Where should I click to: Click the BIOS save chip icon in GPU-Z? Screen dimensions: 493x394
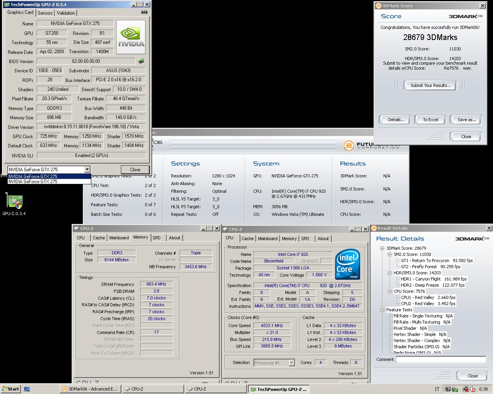click(x=141, y=61)
